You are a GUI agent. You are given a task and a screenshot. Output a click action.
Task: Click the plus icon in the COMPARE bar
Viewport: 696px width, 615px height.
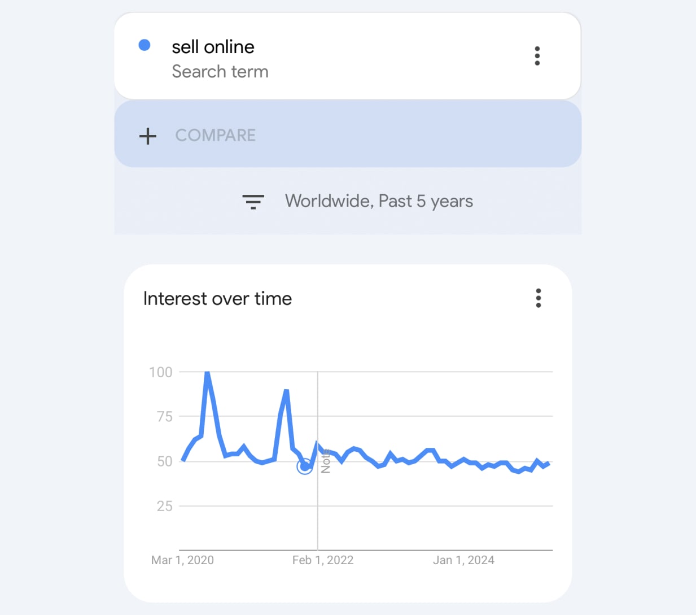(x=147, y=136)
